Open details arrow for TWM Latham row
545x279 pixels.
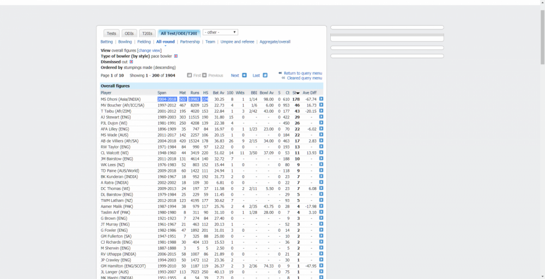pyautogui.click(x=321, y=200)
